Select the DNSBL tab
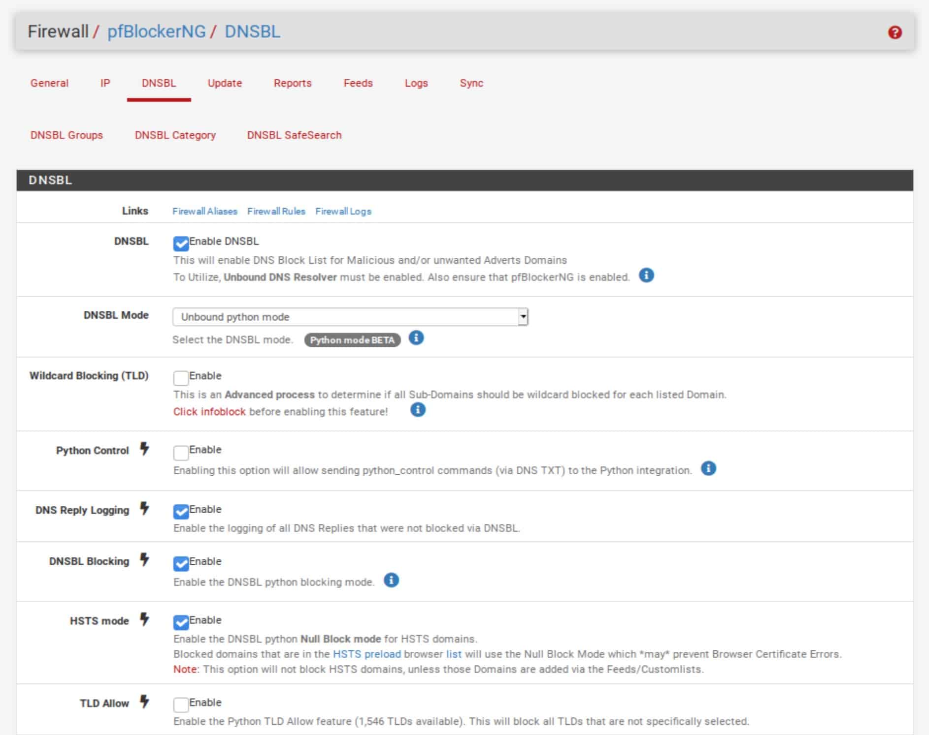 159,83
